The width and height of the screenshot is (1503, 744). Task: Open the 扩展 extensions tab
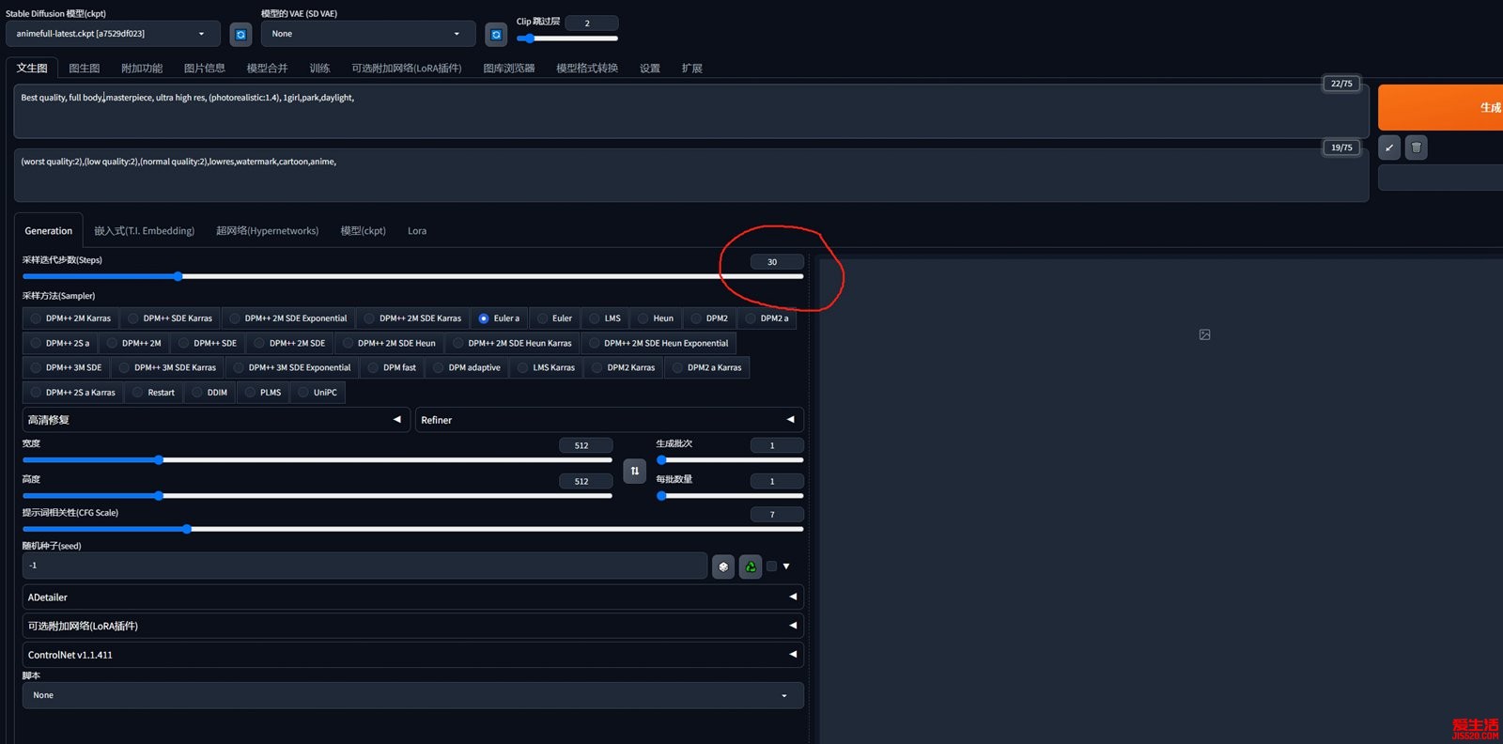tap(692, 69)
